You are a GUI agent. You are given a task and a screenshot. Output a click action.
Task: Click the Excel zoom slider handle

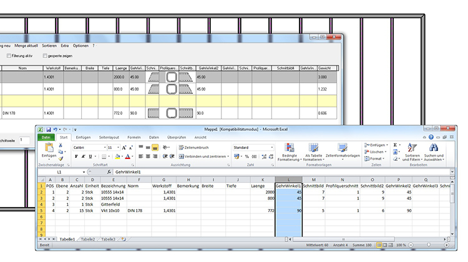pos(429,245)
